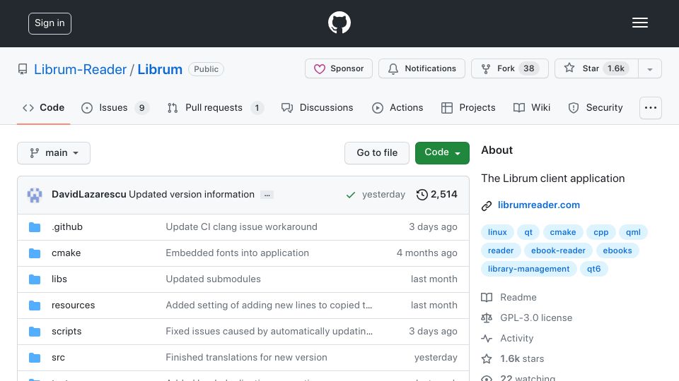
Task: Switch to the Wiki tab
Action: 532,107
